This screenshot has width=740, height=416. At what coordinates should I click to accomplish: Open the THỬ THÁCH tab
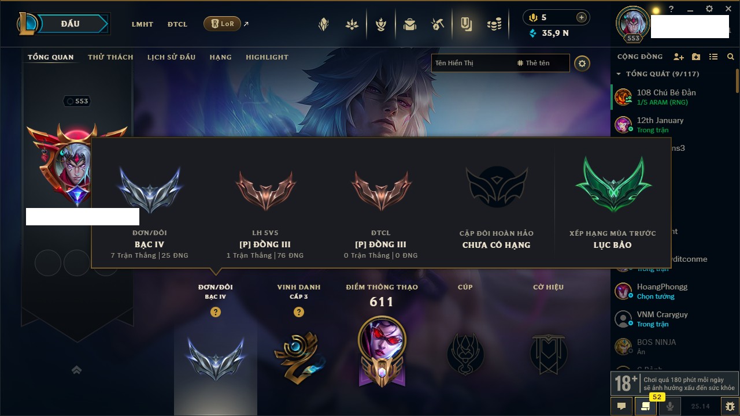point(110,57)
